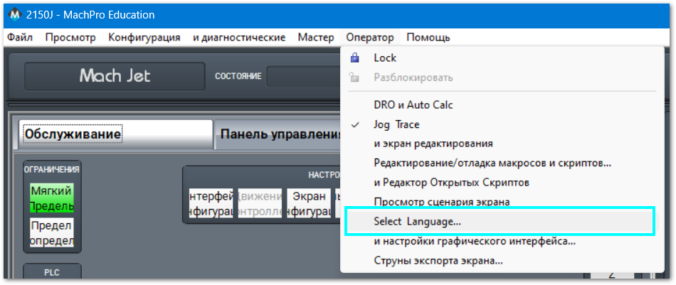Screen dimensions: 676x285
Task: Click the Экран конфигурации settings button
Action: [x=308, y=204]
